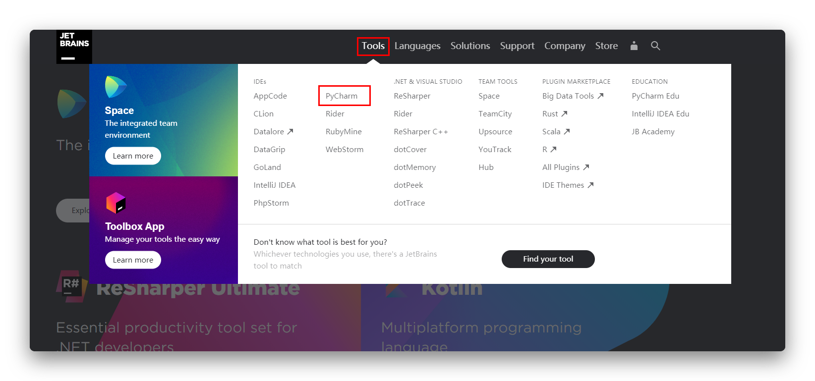
Task: Open the ReSharper link
Action: (x=412, y=96)
